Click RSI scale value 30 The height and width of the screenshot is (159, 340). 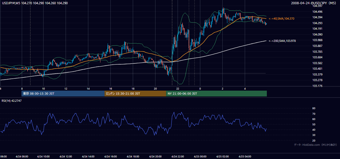[x=314, y=135]
